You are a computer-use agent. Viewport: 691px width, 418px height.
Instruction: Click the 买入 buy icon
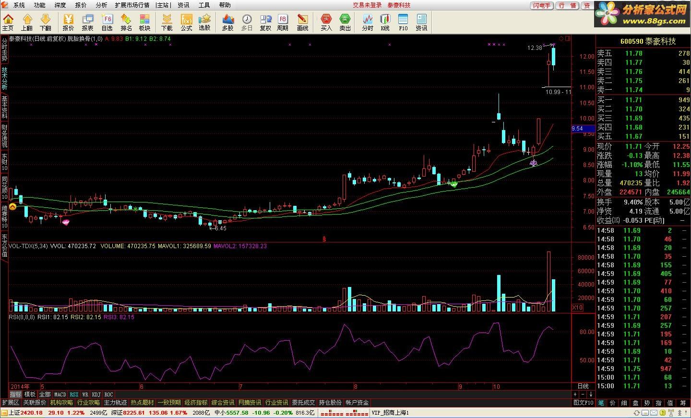tap(326, 22)
